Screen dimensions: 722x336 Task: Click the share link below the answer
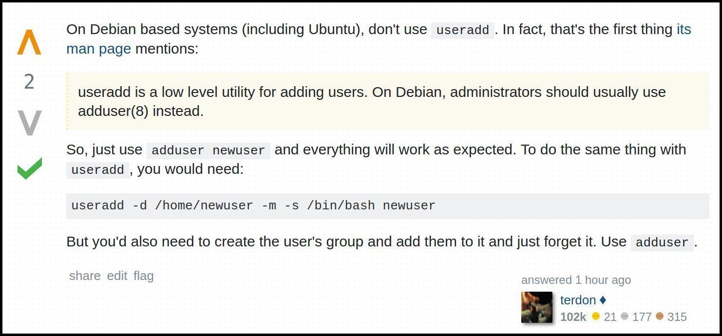[x=85, y=276]
